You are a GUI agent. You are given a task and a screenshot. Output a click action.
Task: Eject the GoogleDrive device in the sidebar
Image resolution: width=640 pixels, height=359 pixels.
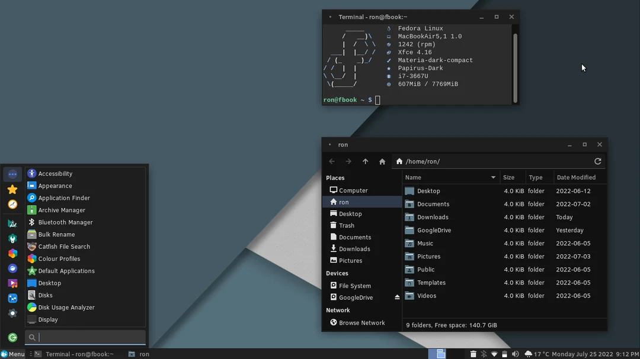pyautogui.click(x=396, y=297)
